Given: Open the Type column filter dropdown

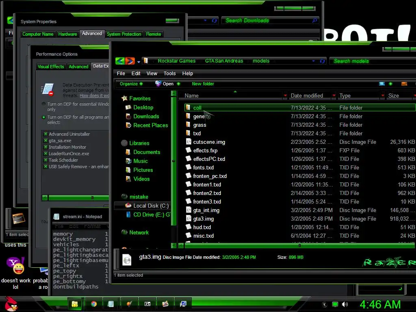Looking at the screenshot, I should tap(383, 95).
